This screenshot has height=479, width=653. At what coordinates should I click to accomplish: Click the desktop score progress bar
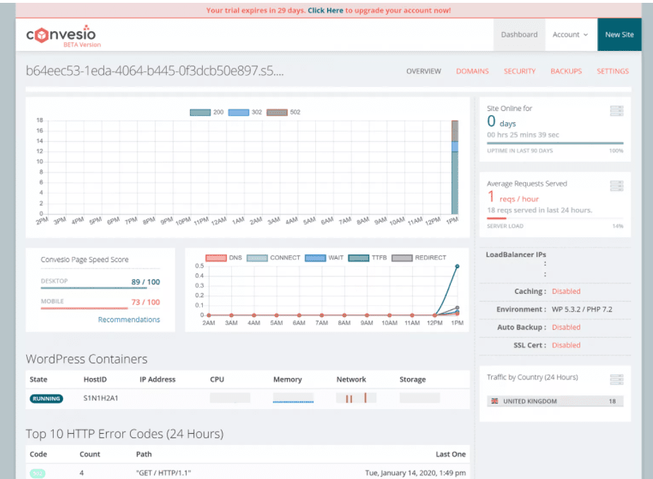[100, 288]
